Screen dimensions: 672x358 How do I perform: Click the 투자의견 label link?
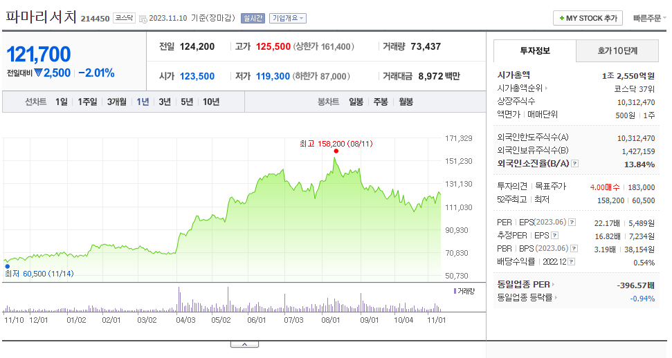tap(511, 187)
